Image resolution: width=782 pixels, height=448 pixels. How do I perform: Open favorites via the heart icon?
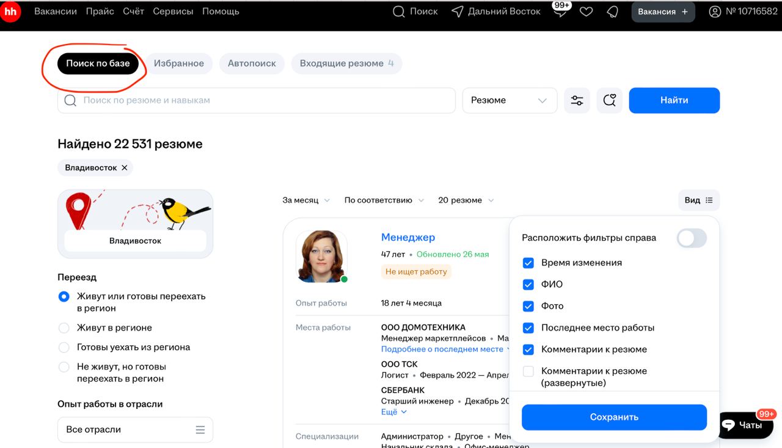[586, 11]
